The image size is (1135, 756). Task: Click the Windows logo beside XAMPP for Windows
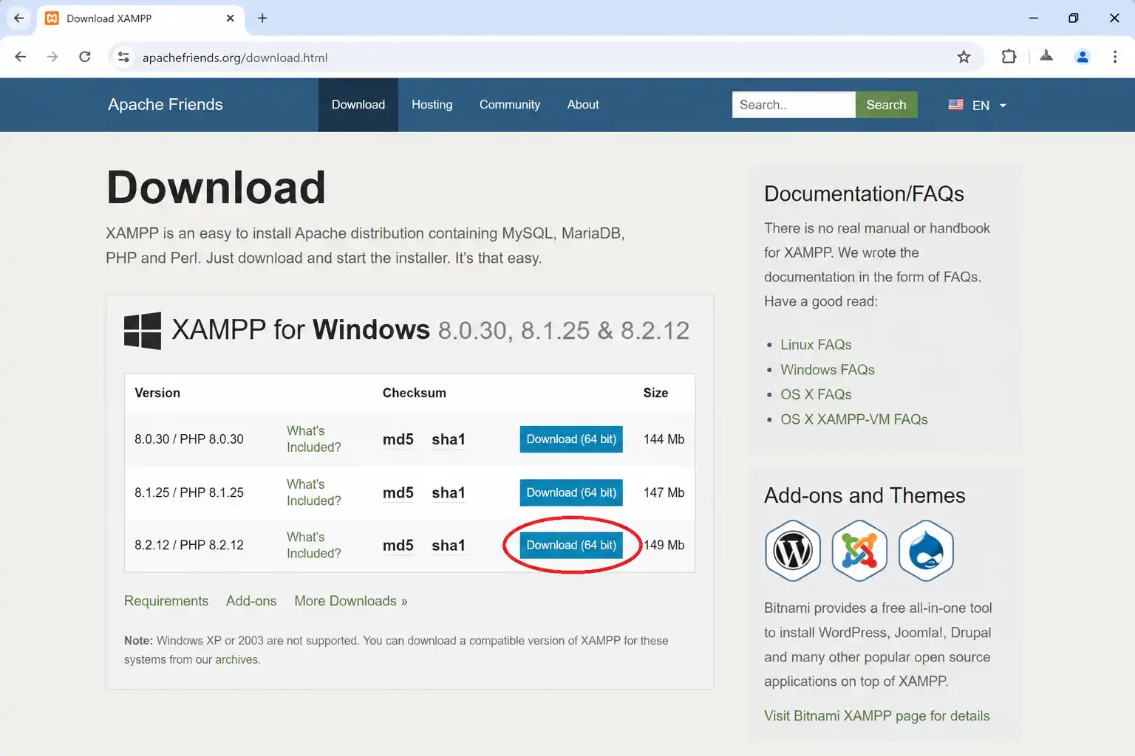pyautogui.click(x=143, y=330)
